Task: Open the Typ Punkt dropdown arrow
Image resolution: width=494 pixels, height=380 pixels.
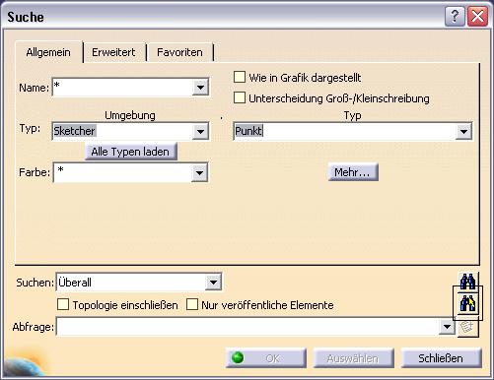Action: 463,132
